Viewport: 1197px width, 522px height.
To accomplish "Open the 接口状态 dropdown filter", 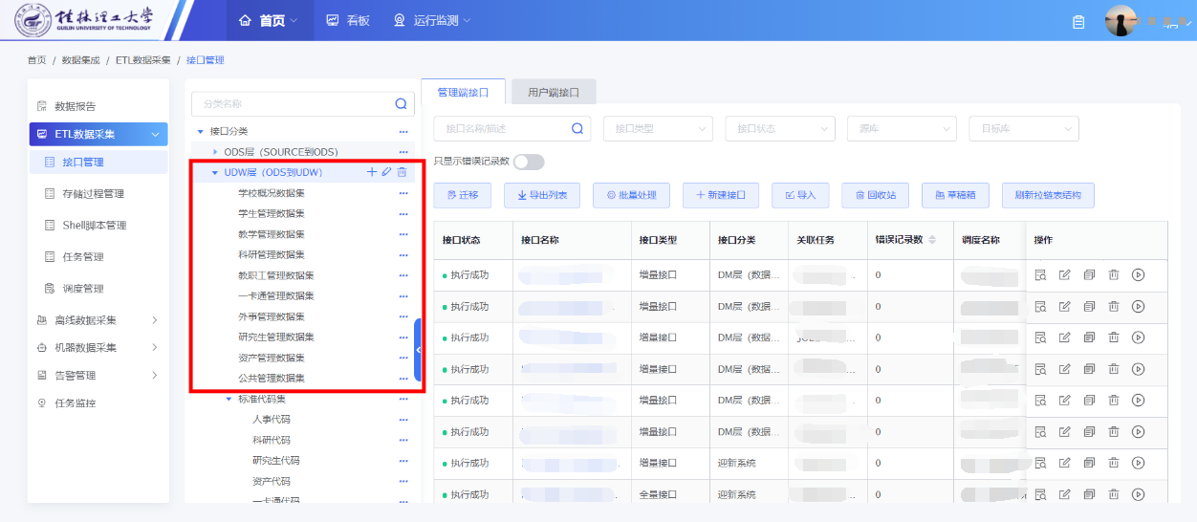I will [x=780, y=128].
